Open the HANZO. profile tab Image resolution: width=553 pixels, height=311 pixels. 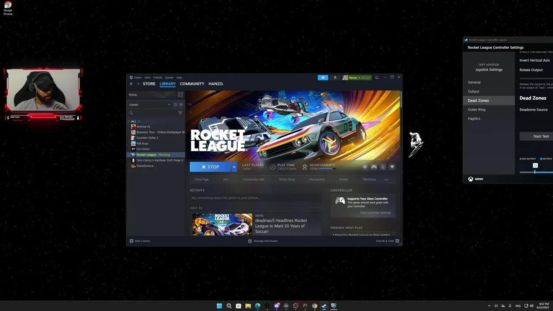216,84
